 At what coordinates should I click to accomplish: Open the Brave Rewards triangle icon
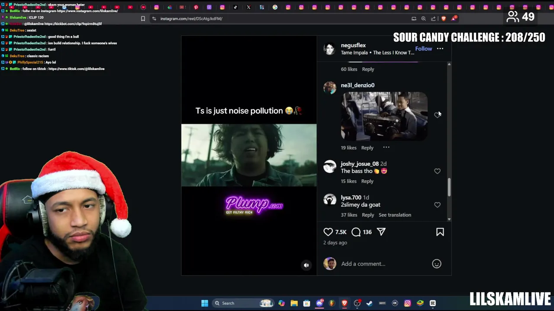tap(453, 19)
